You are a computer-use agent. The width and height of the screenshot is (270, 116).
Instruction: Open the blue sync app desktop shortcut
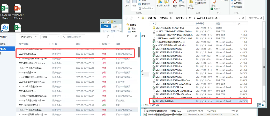point(5,28)
